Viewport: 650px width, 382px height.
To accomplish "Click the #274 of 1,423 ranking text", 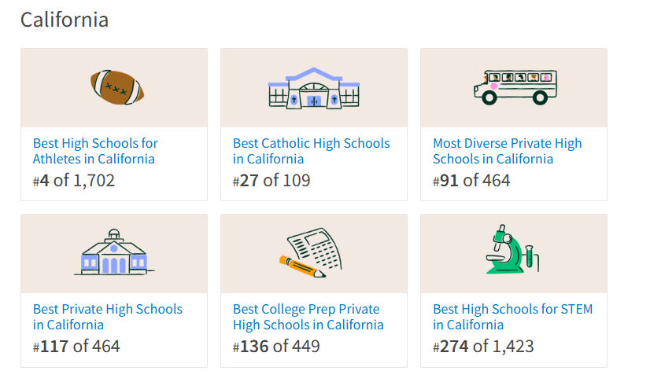I will pyautogui.click(x=483, y=347).
